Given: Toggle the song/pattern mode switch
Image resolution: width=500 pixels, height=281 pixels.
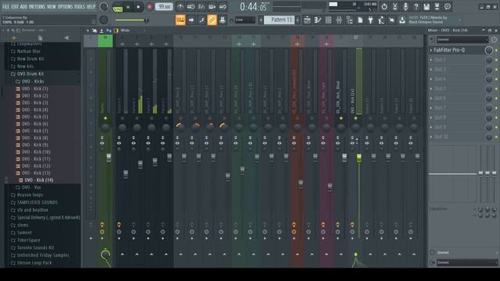Looking at the screenshot, I should [118, 7].
